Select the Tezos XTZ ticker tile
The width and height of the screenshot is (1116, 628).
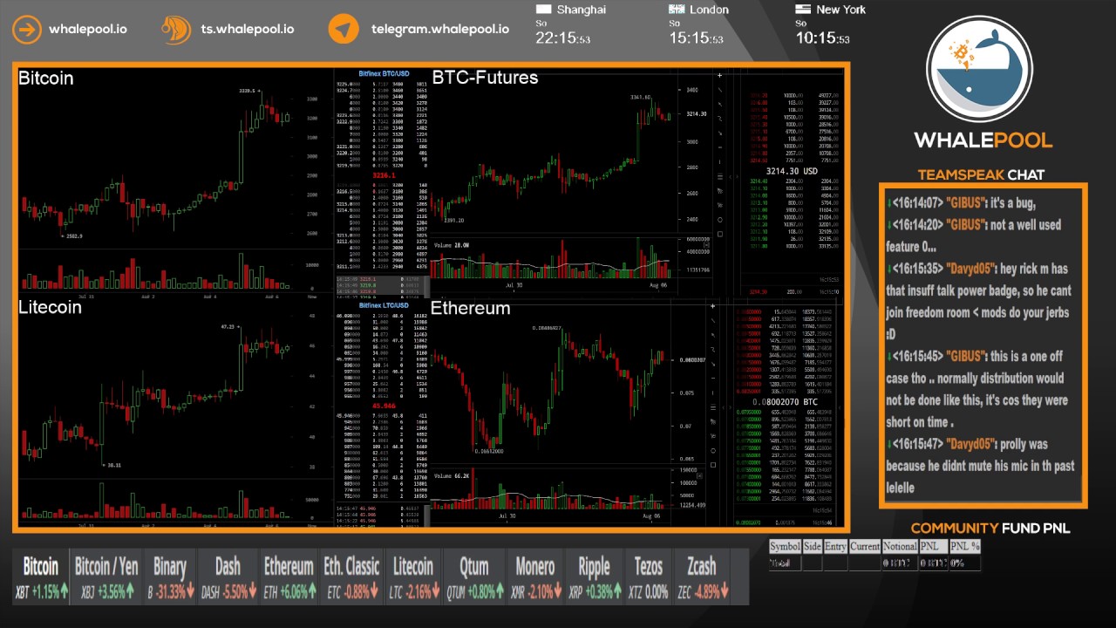point(649,577)
